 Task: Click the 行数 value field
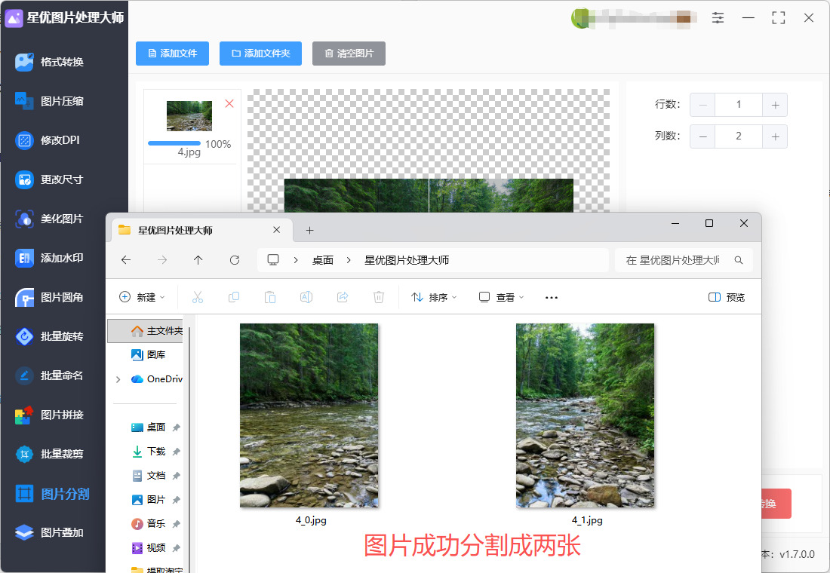click(739, 105)
